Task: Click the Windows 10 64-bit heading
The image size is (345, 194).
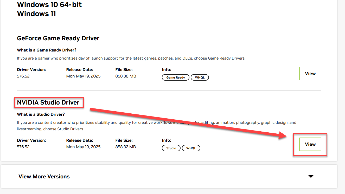Action: (49, 4)
